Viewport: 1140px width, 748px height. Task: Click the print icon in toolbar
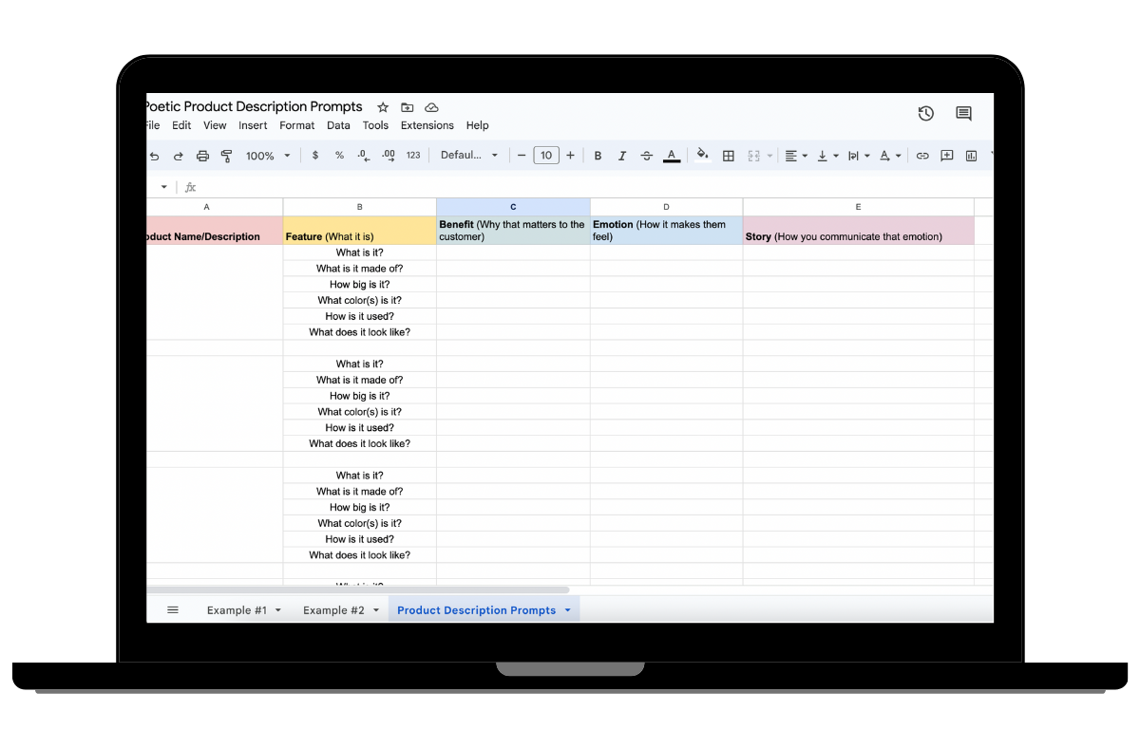tap(202, 156)
